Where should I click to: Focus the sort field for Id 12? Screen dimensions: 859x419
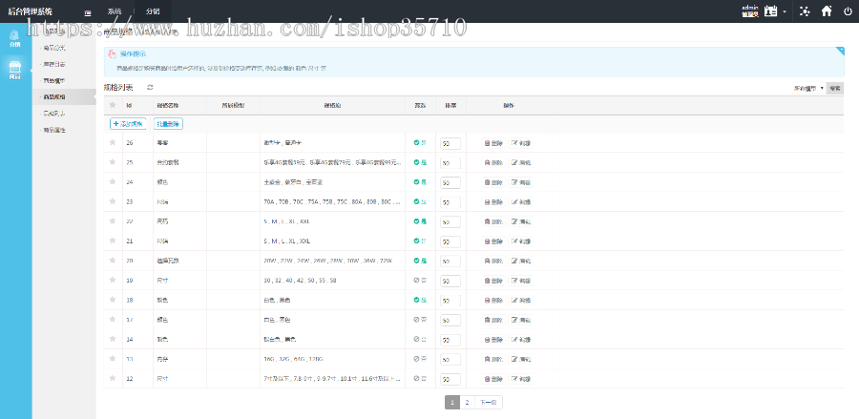[x=450, y=379]
